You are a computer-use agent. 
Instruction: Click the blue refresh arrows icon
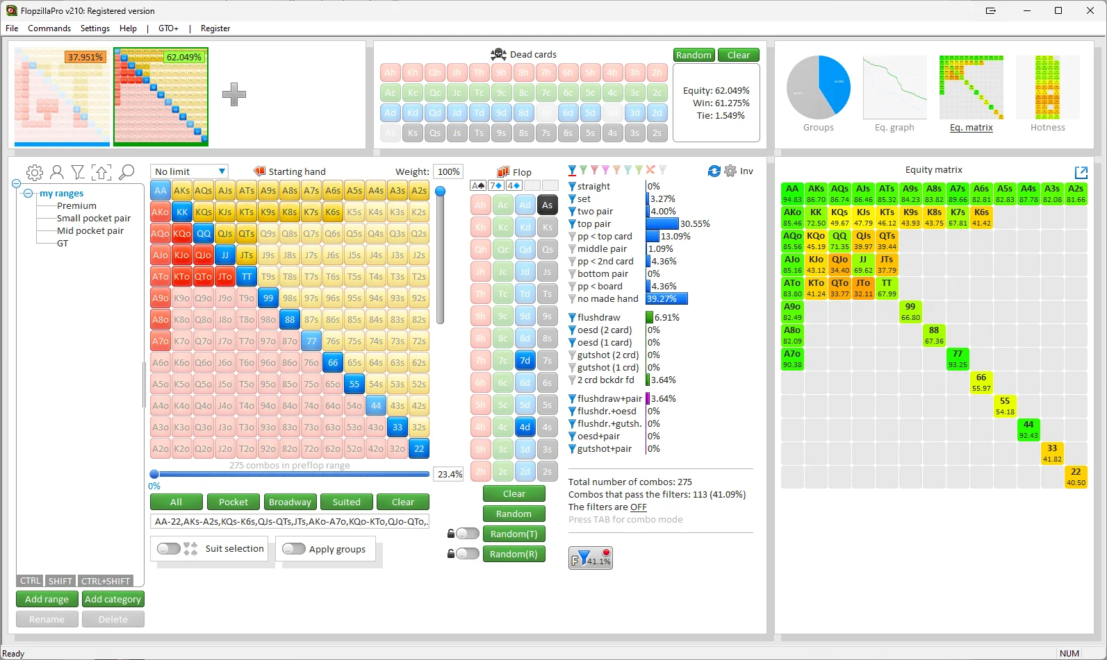[714, 171]
